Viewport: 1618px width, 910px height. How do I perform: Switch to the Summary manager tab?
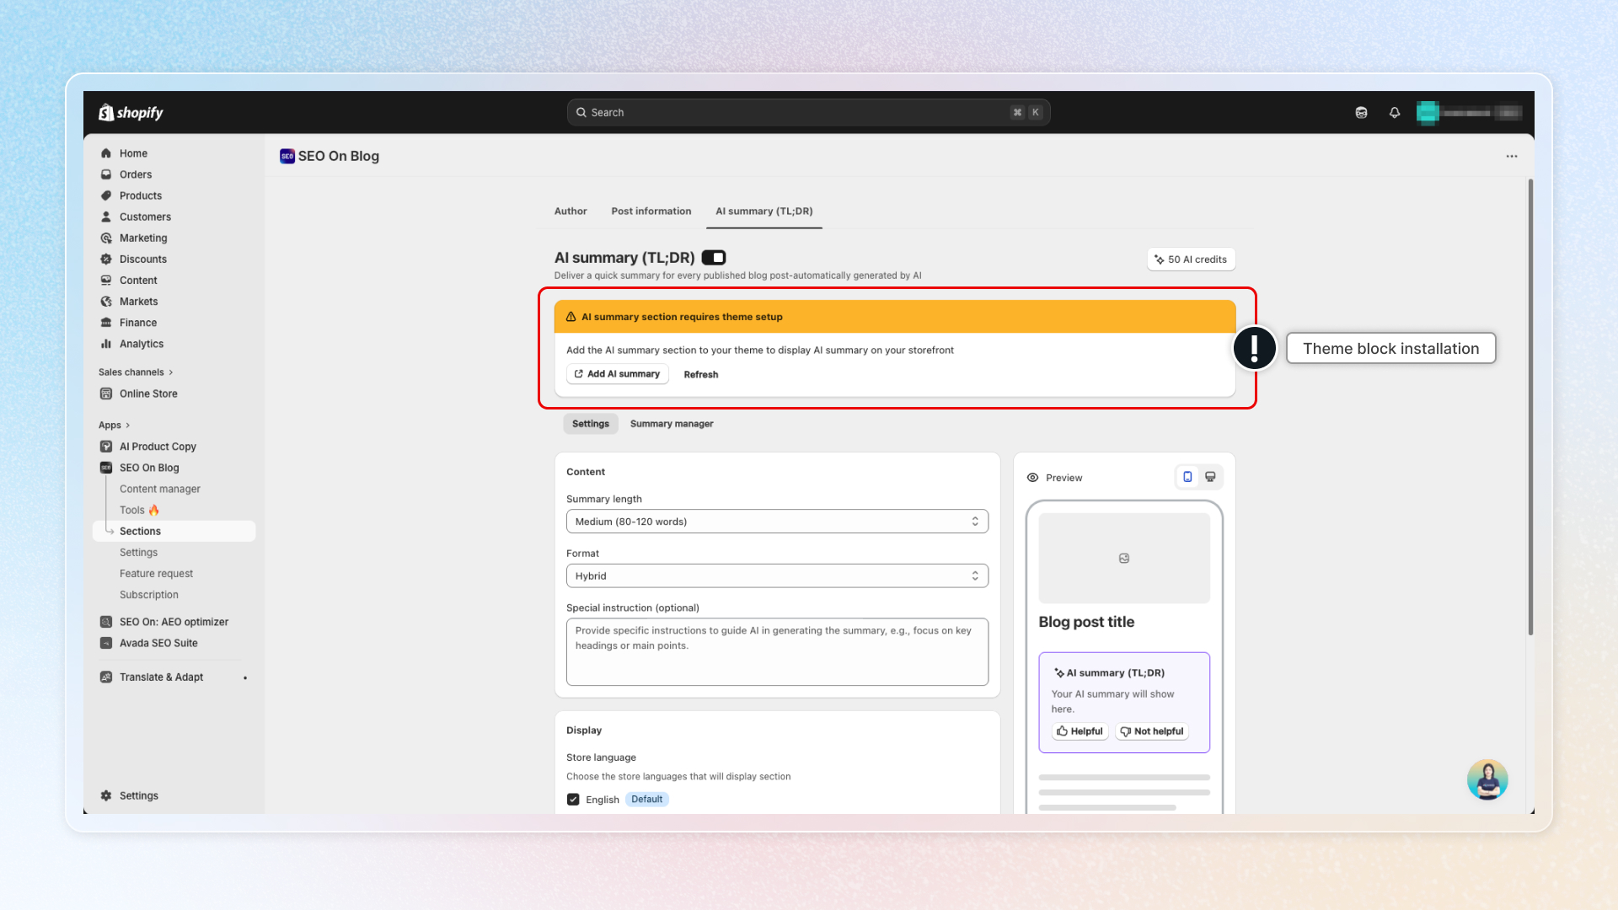(671, 424)
